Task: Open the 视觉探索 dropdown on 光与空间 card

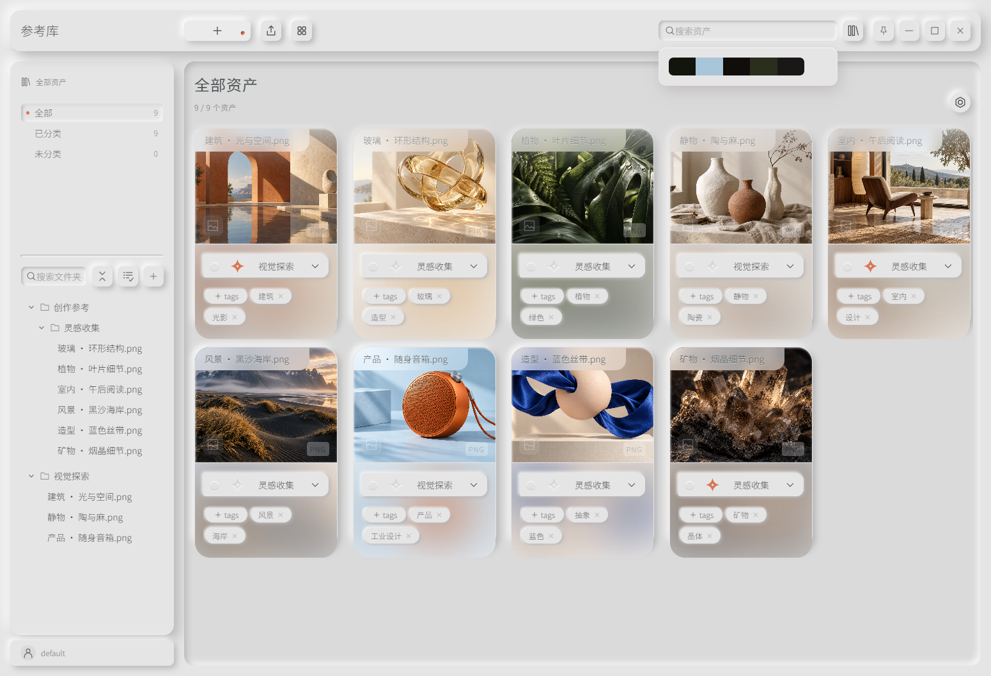Action: click(315, 266)
